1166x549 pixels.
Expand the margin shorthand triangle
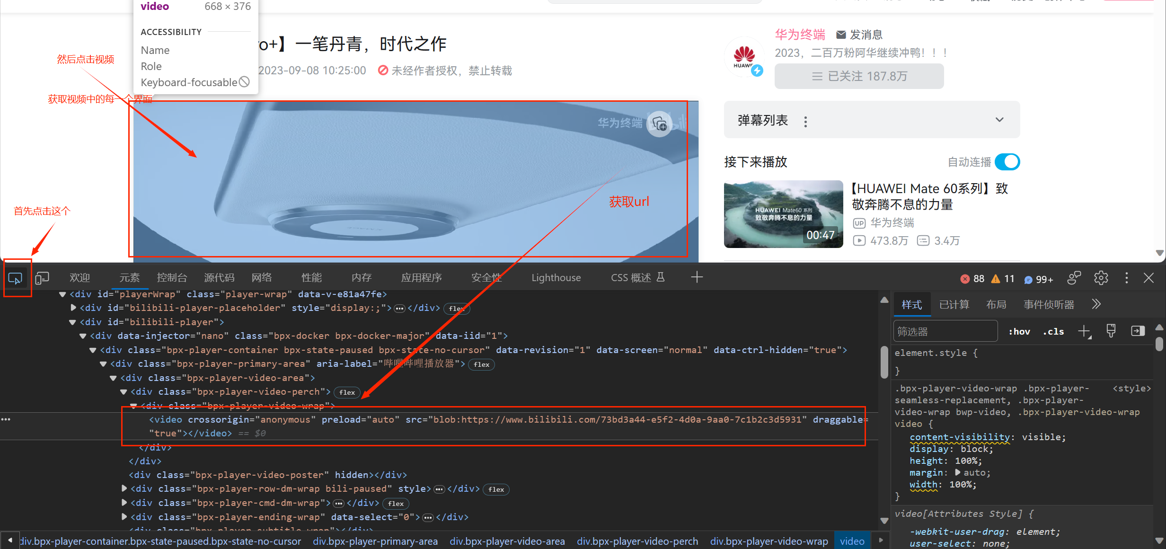[958, 472]
